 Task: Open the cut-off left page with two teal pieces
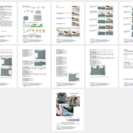click(8, 66)
